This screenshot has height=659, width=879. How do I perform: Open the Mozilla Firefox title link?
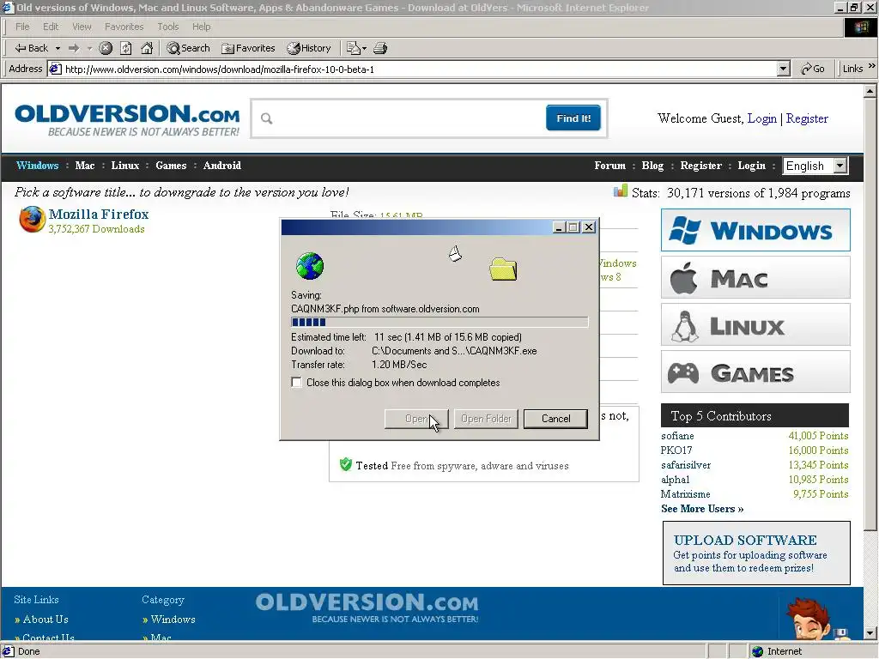[99, 214]
